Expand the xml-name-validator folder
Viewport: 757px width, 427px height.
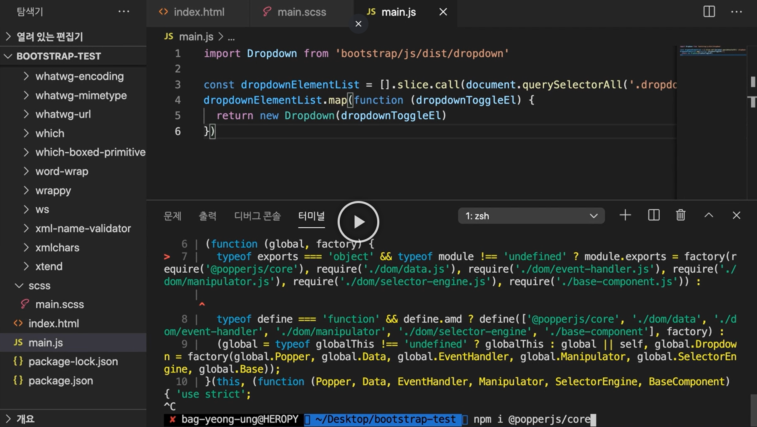click(73, 229)
